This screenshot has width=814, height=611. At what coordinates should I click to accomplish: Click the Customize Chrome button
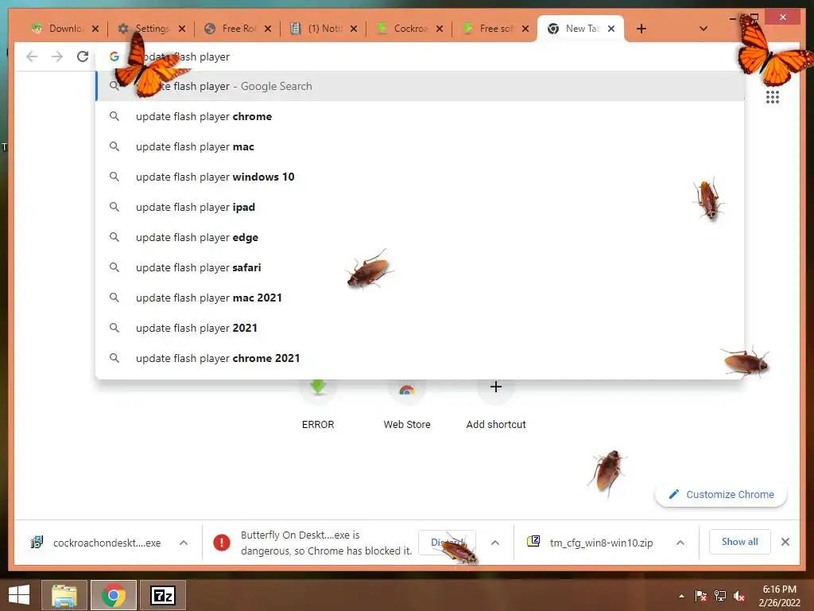coord(721,494)
